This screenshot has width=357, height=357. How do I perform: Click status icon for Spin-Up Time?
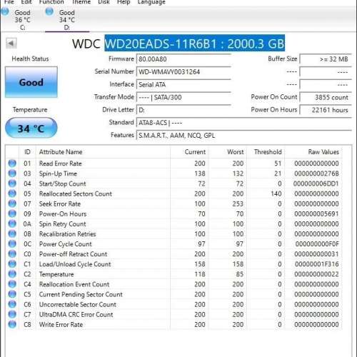coord(12,174)
